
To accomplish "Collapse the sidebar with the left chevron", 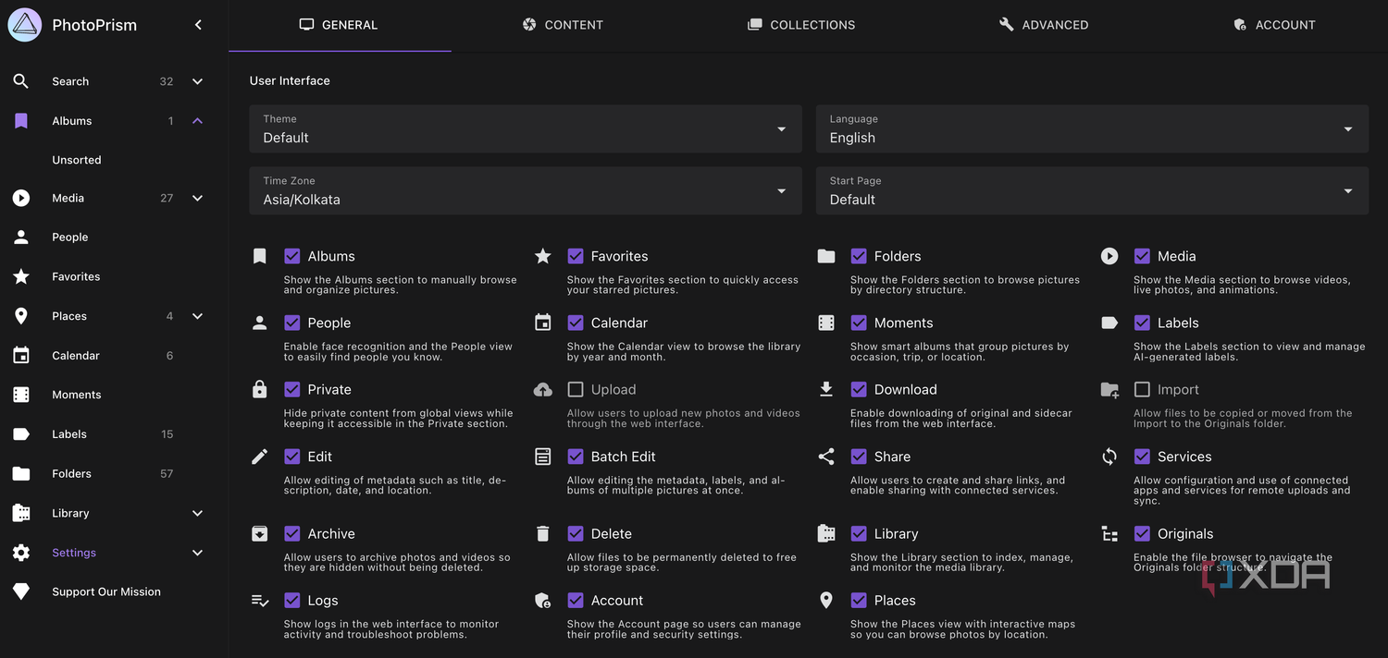I will click(198, 25).
